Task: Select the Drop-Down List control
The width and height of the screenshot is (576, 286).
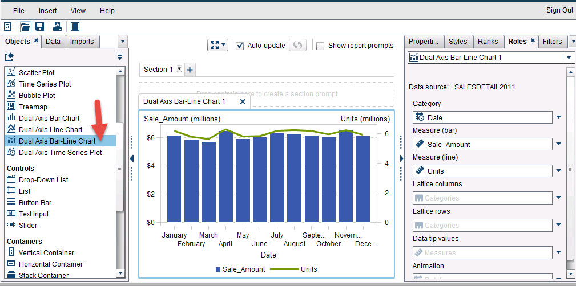Action: coord(43,179)
